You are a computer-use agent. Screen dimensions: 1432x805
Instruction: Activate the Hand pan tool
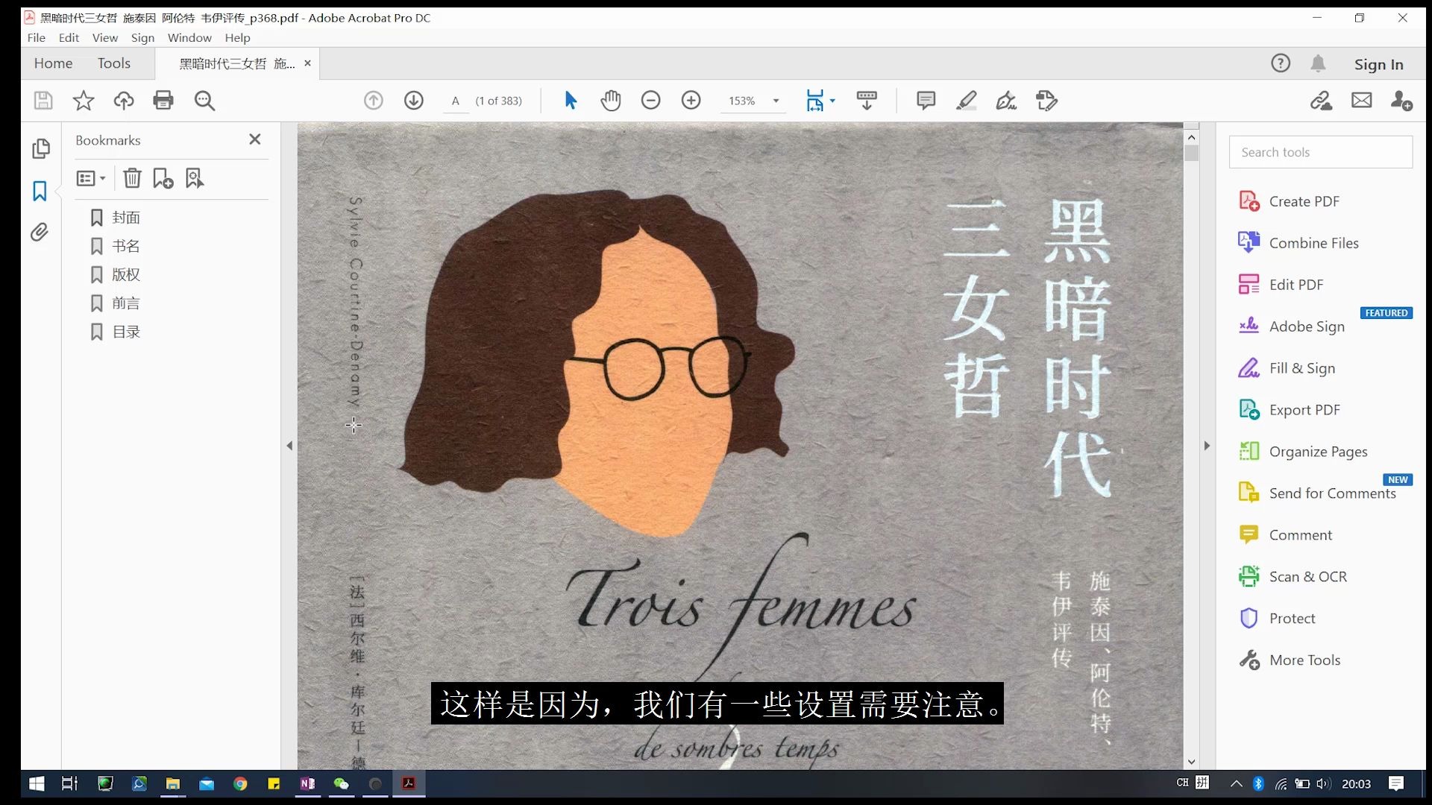coord(611,101)
